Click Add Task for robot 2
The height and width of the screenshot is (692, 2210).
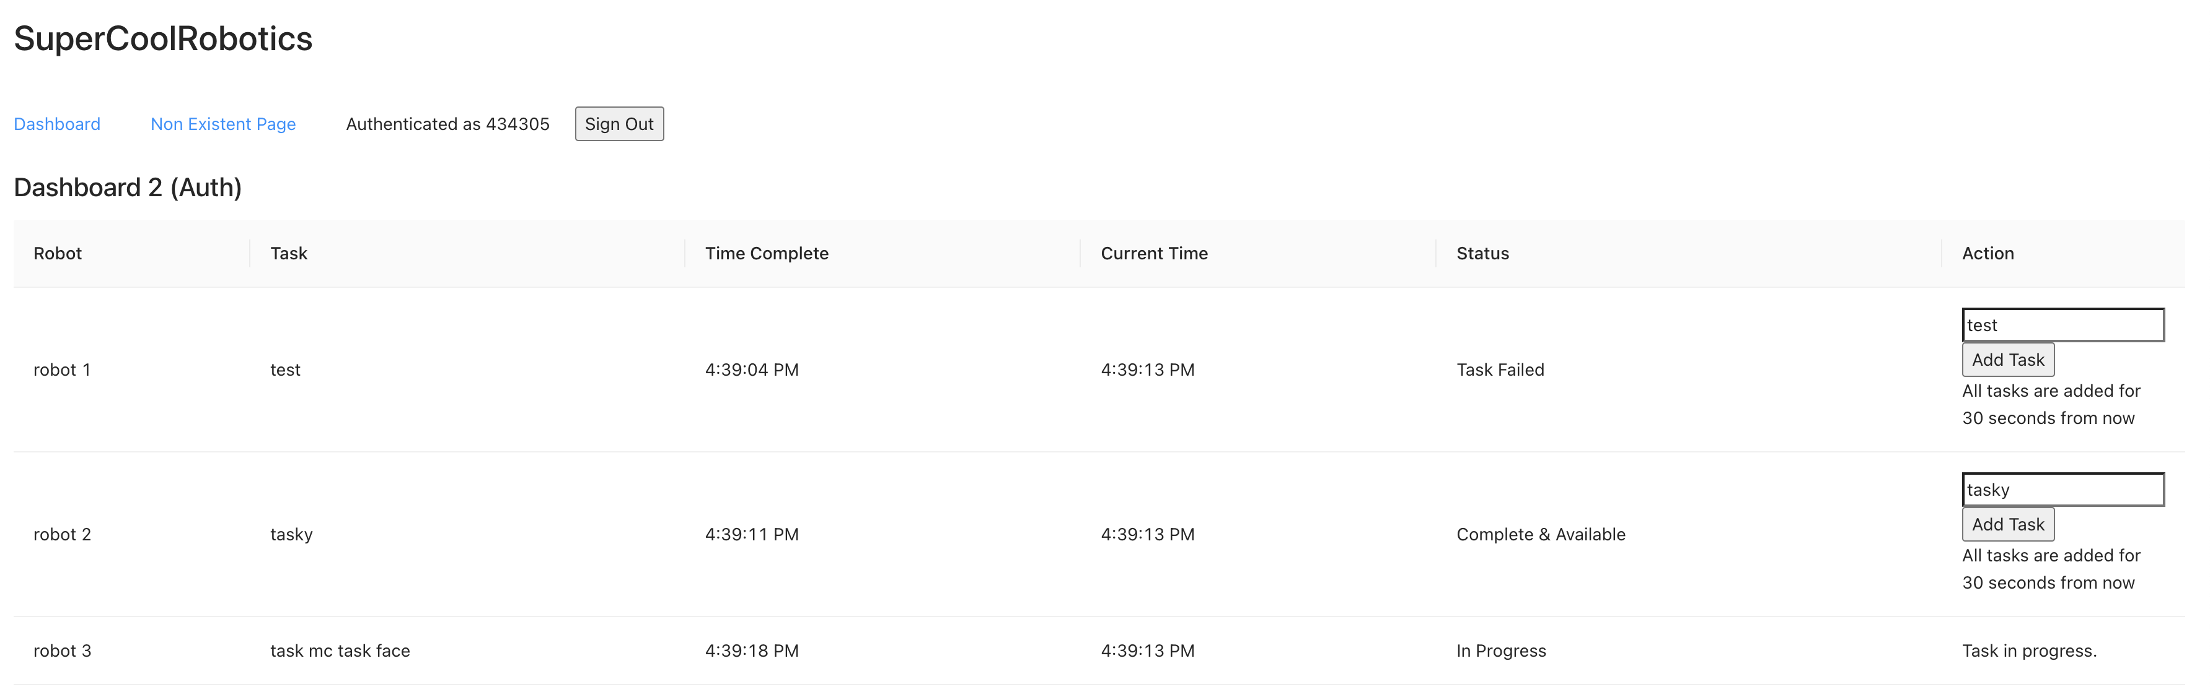tap(2007, 524)
